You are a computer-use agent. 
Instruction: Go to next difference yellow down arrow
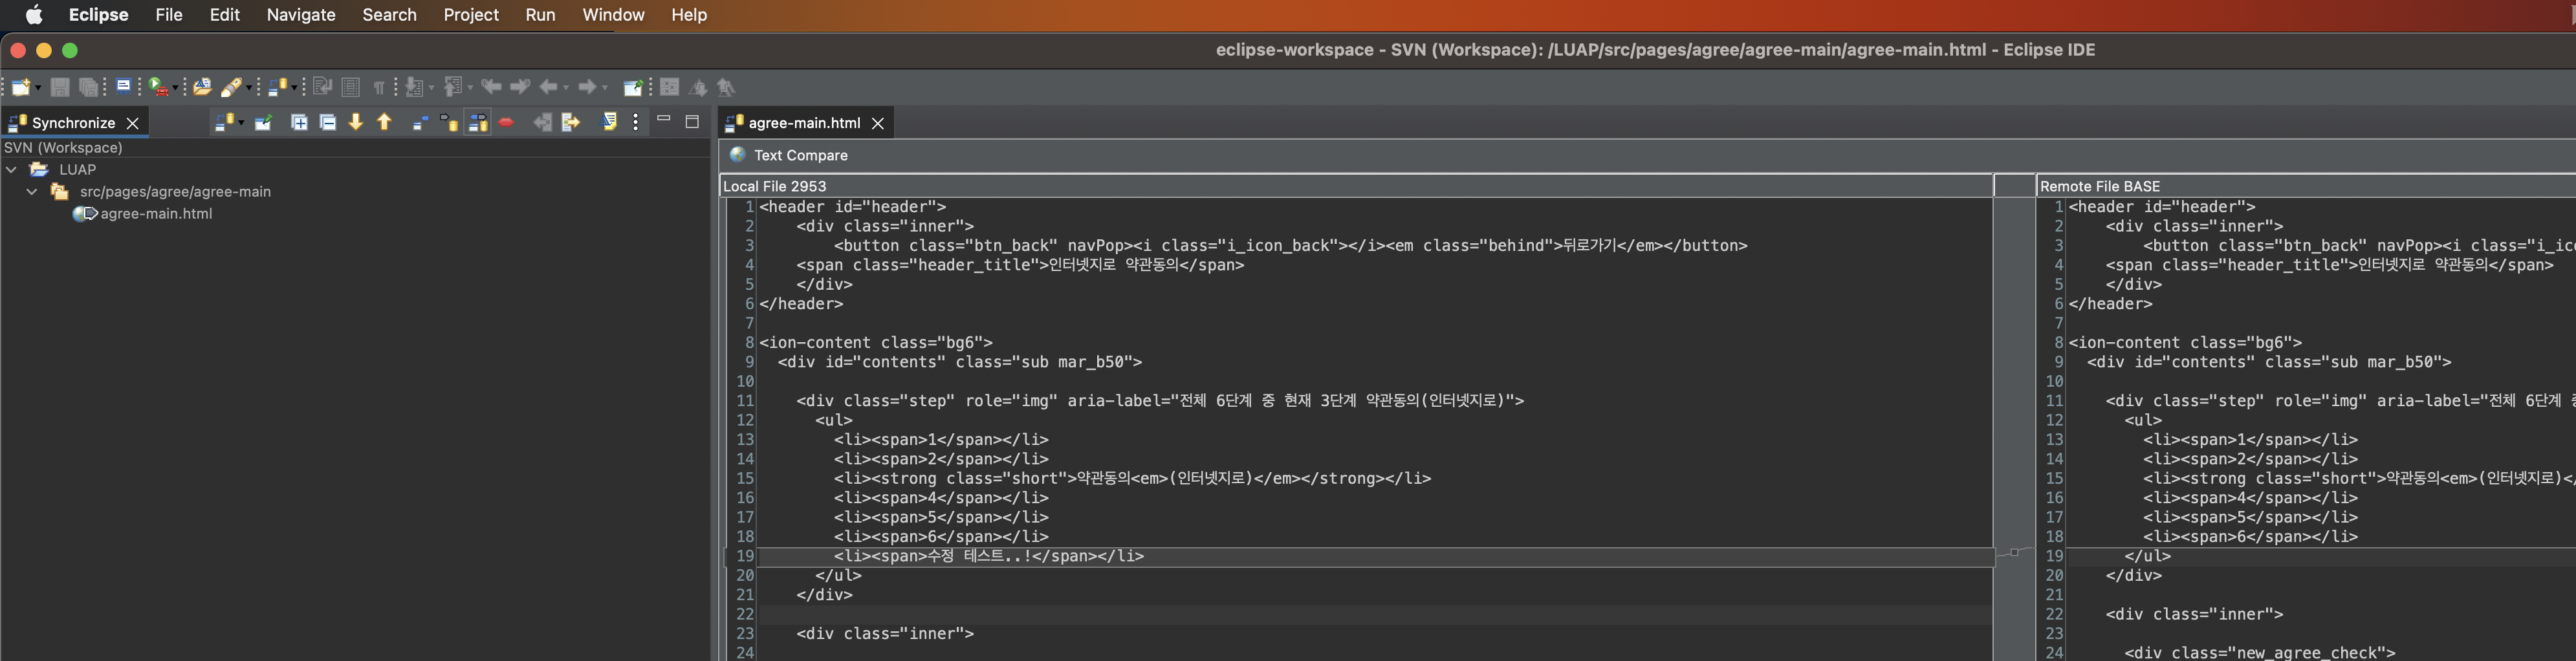355,122
